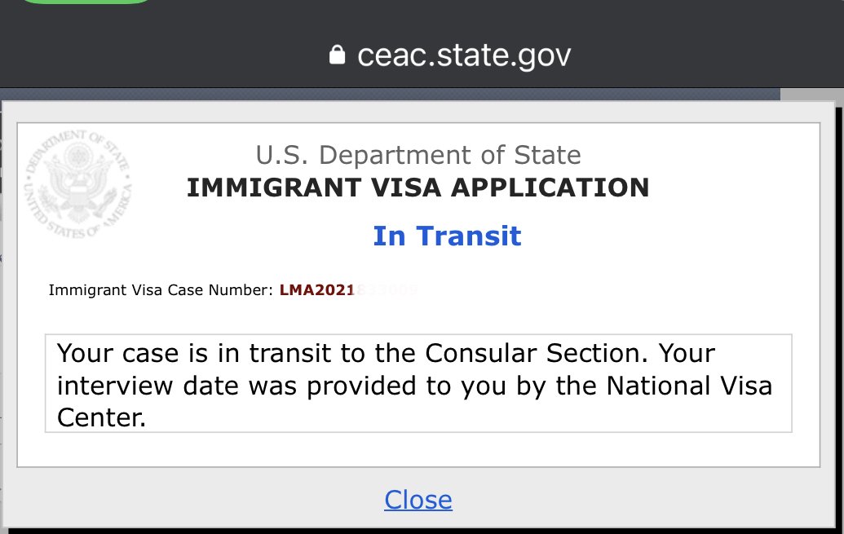Click the blue-gray strip above the dialog
The width and height of the screenshot is (844, 534).
pyautogui.click(x=391, y=95)
